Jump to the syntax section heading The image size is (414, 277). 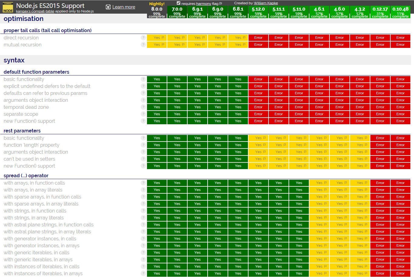14,60
